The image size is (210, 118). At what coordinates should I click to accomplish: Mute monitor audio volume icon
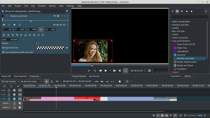[x=120, y=71]
